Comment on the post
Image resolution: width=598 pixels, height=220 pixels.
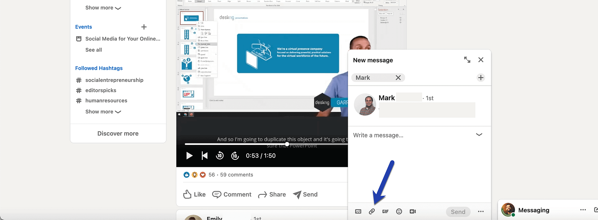[232, 194]
